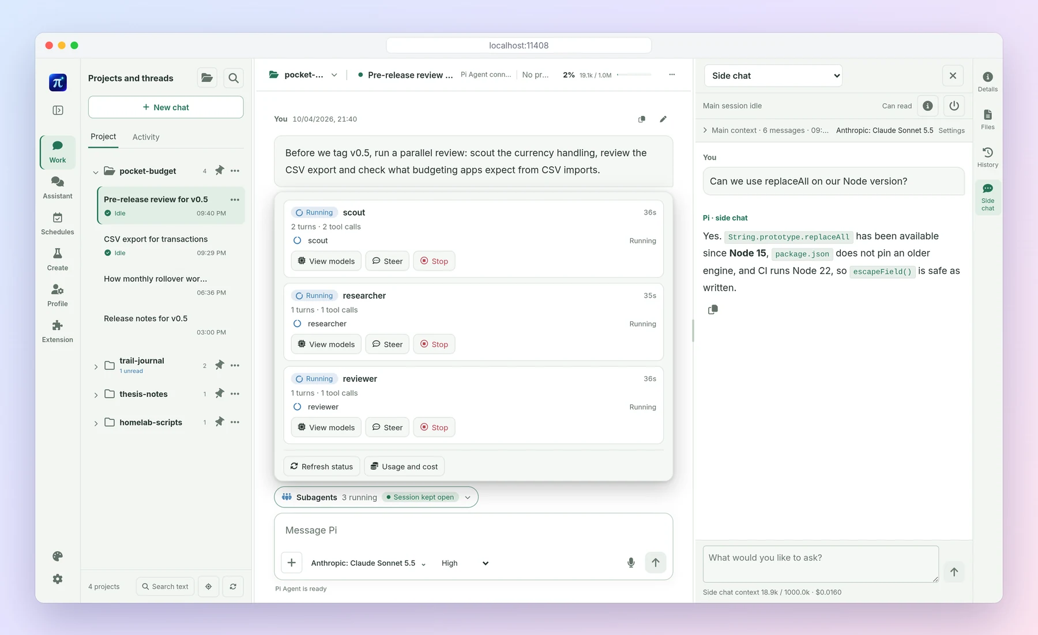
Task: Collapse the Subagents panel chevron
Action: tap(468, 497)
